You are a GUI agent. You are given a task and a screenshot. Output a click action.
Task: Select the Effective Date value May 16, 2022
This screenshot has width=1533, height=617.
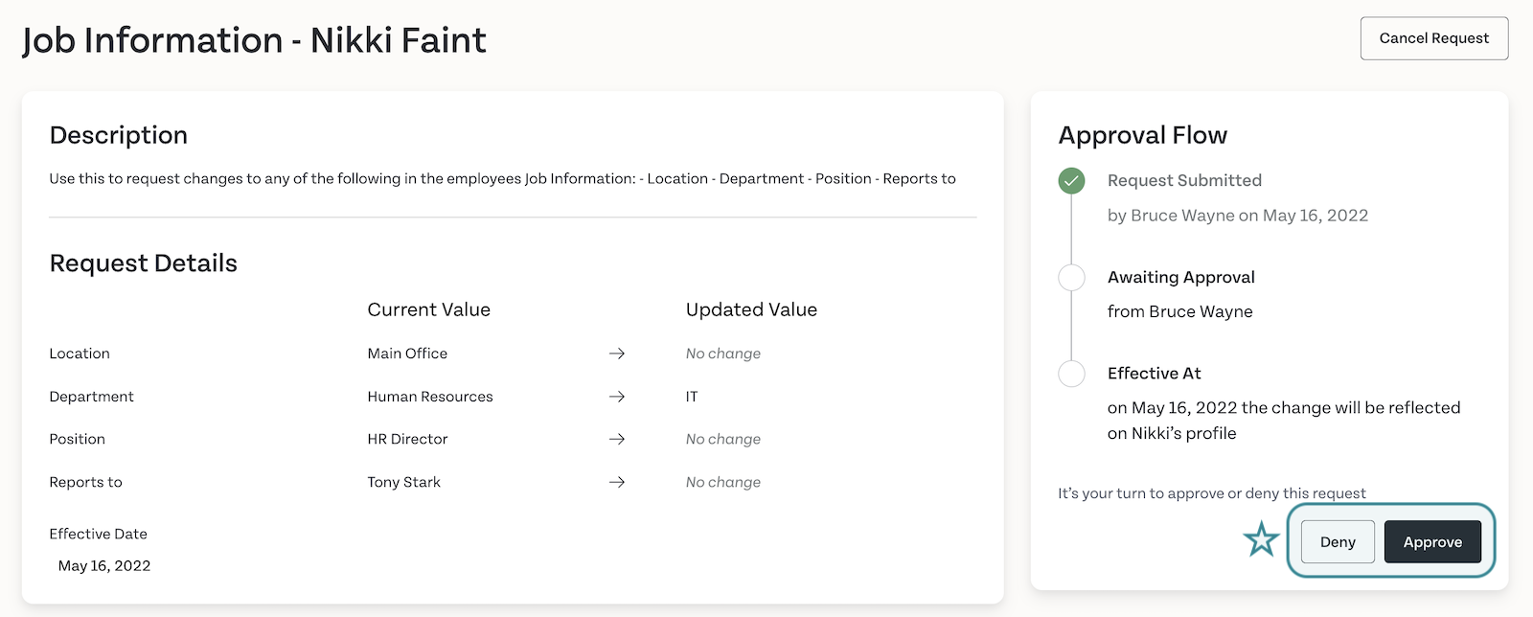click(104, 565)
